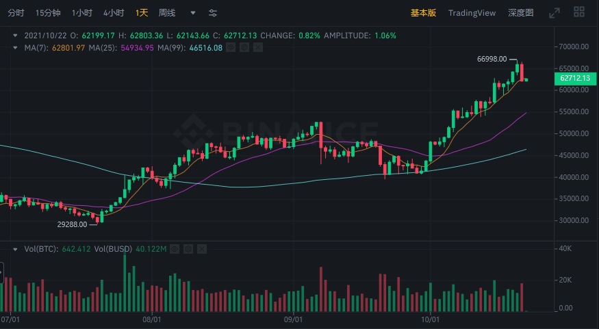Image resolution: width=599 pixels, height=329 pixels.
Task: Collapse the Vol(BTC) legend row
Action: tap(16, 249)
